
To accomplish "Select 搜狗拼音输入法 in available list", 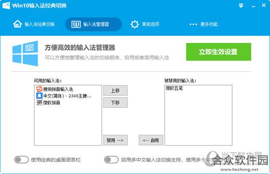I will (x=68, y=89).
